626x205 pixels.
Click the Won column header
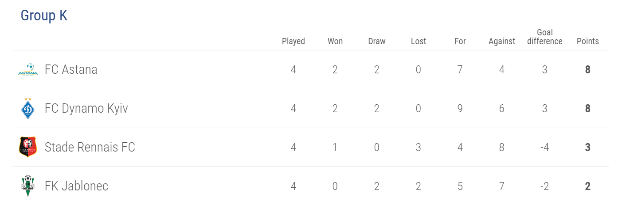click(335, 41)
